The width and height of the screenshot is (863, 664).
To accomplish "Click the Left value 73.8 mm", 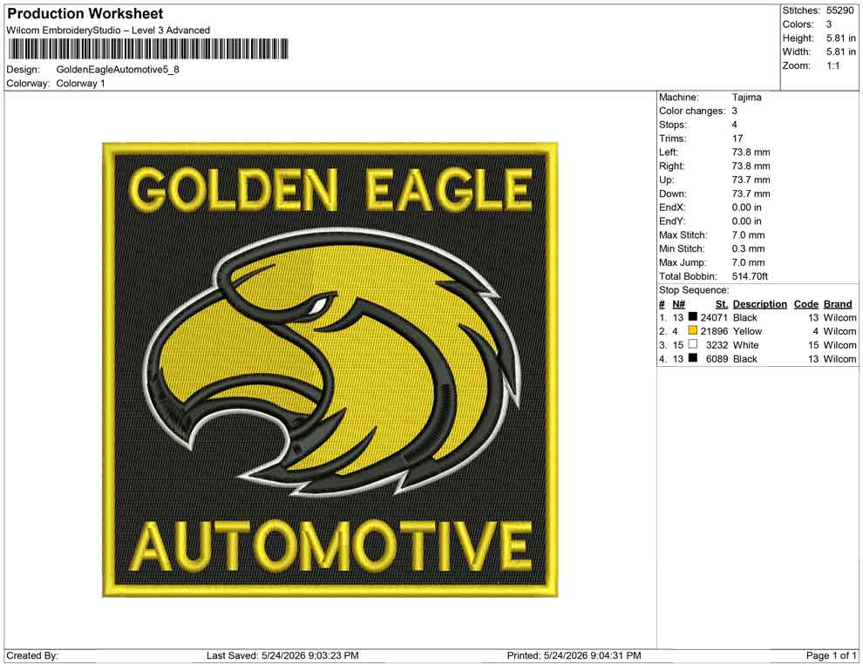I will [x=751, y=152].
